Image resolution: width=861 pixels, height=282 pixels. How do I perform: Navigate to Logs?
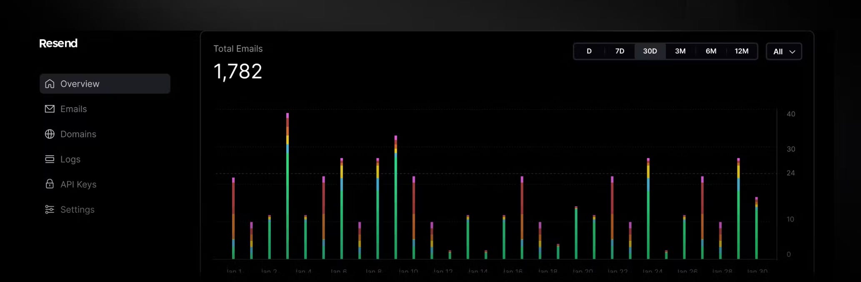[x=70, y=159]
